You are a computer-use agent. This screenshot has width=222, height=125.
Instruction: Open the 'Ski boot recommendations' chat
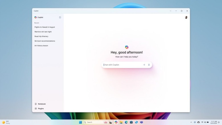[x=45, y=41]
